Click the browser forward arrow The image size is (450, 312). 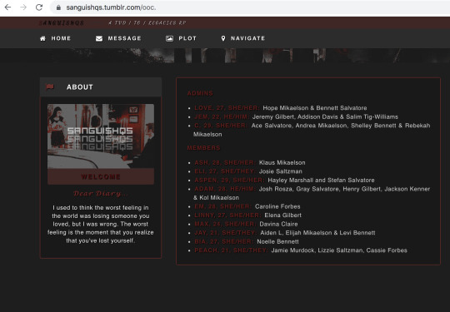pyautogui.click(x=23, y=7)
